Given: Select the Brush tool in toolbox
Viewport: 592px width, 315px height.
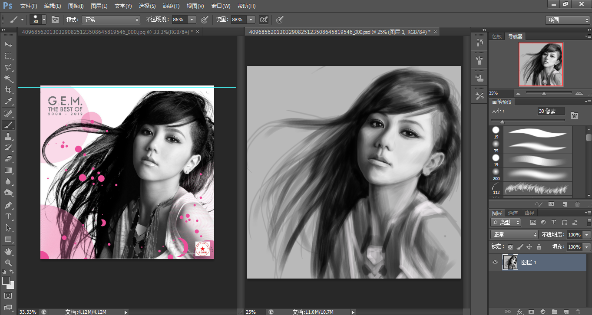Looking at the screenshot, I should pyautogui.click(x=8, y=125).
